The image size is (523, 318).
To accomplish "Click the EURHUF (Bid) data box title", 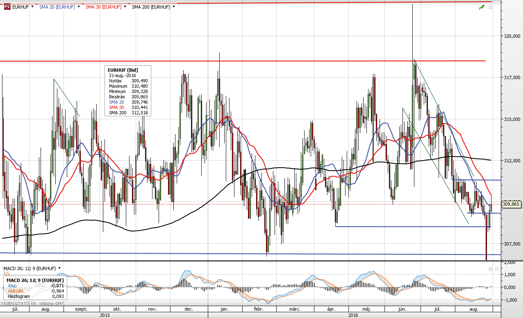I will [123, 70].
